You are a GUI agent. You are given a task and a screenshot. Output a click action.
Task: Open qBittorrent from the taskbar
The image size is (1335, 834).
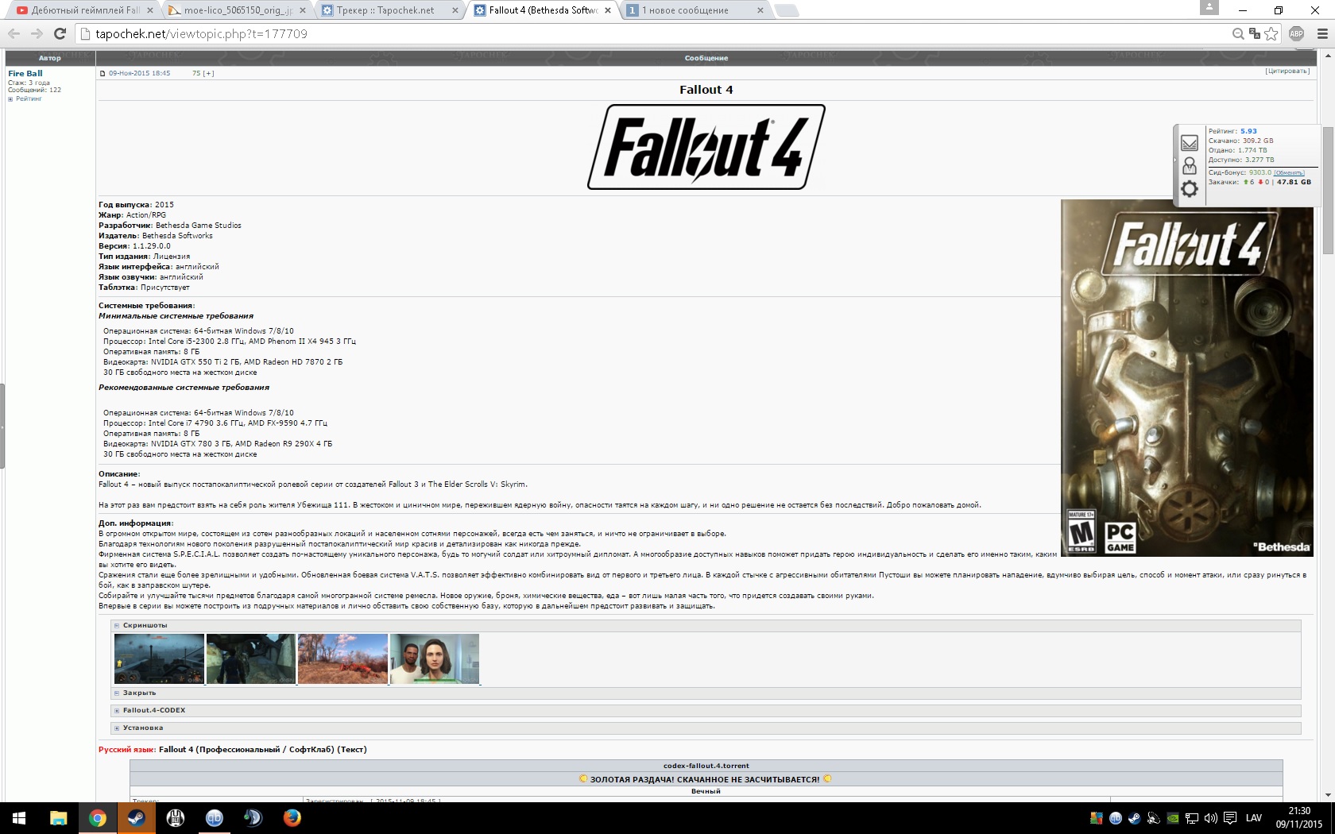[x=215, y=818]
